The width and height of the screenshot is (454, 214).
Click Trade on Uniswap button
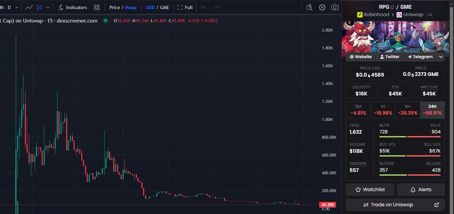[x=388, y=205]
